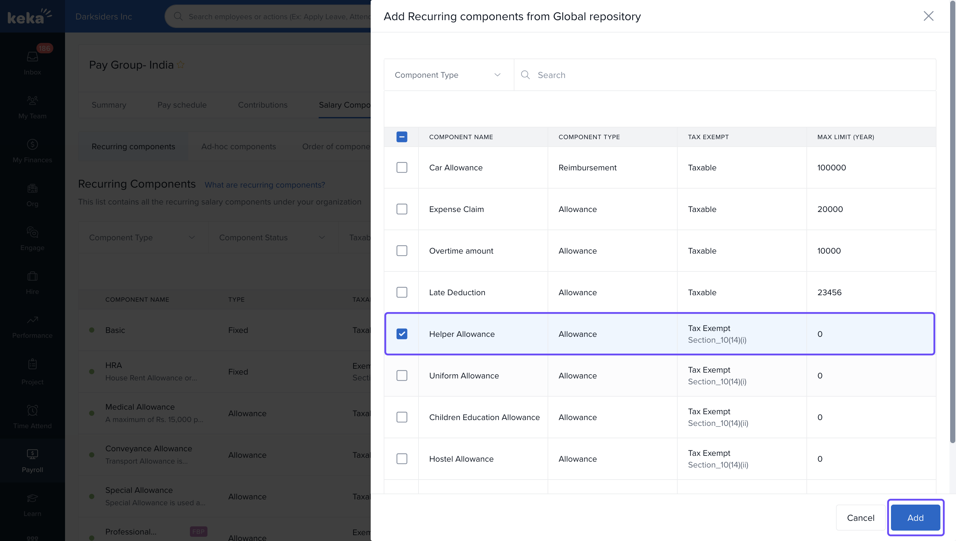956x541 pixels.
Task: Uncheck the Helper Allowance checkbox
Action: (x=402, y=334)
